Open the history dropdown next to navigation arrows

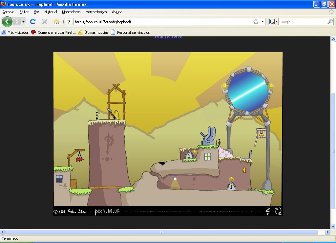(x=23, y=22)
